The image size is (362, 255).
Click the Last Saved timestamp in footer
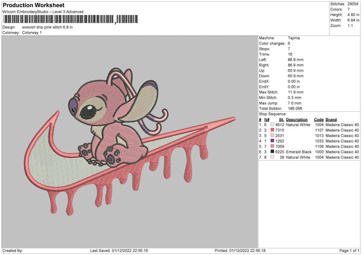(x=119, y=250)
